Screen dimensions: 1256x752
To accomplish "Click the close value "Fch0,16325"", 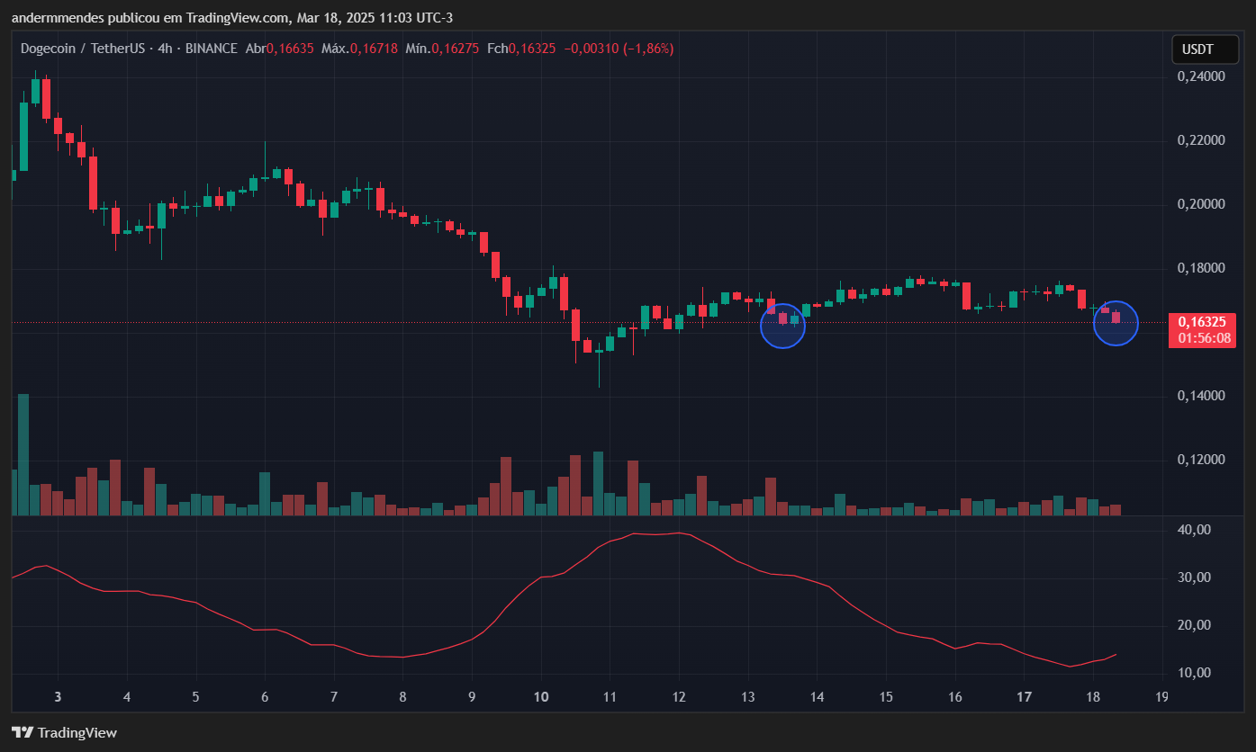I will (x=521, y=49).
